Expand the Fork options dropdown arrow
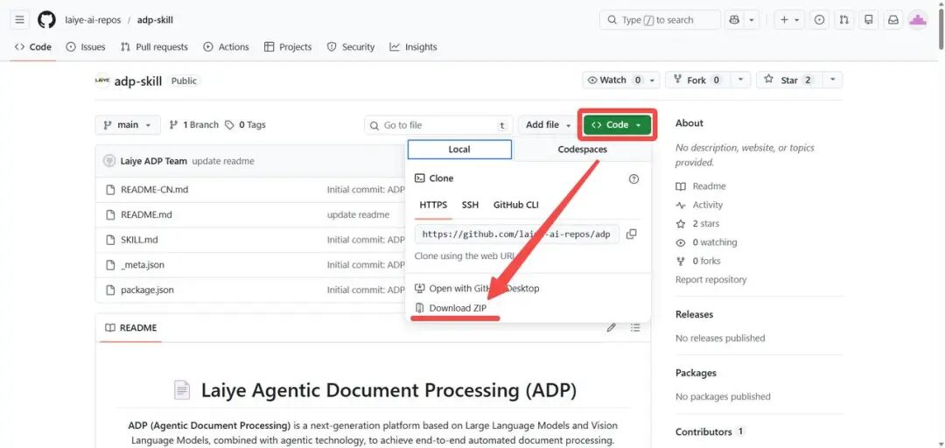Viewport: 945px width, 448px height. [x=741, y=80]
